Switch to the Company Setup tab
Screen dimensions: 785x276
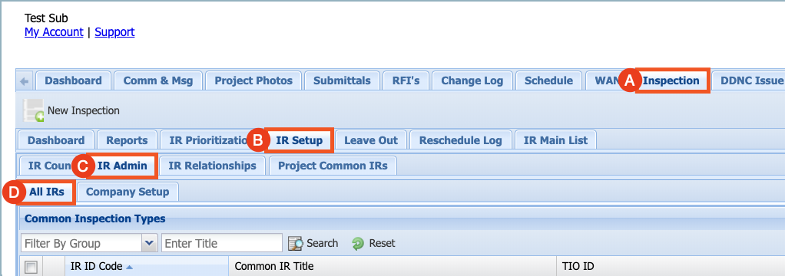click(128, 192)
